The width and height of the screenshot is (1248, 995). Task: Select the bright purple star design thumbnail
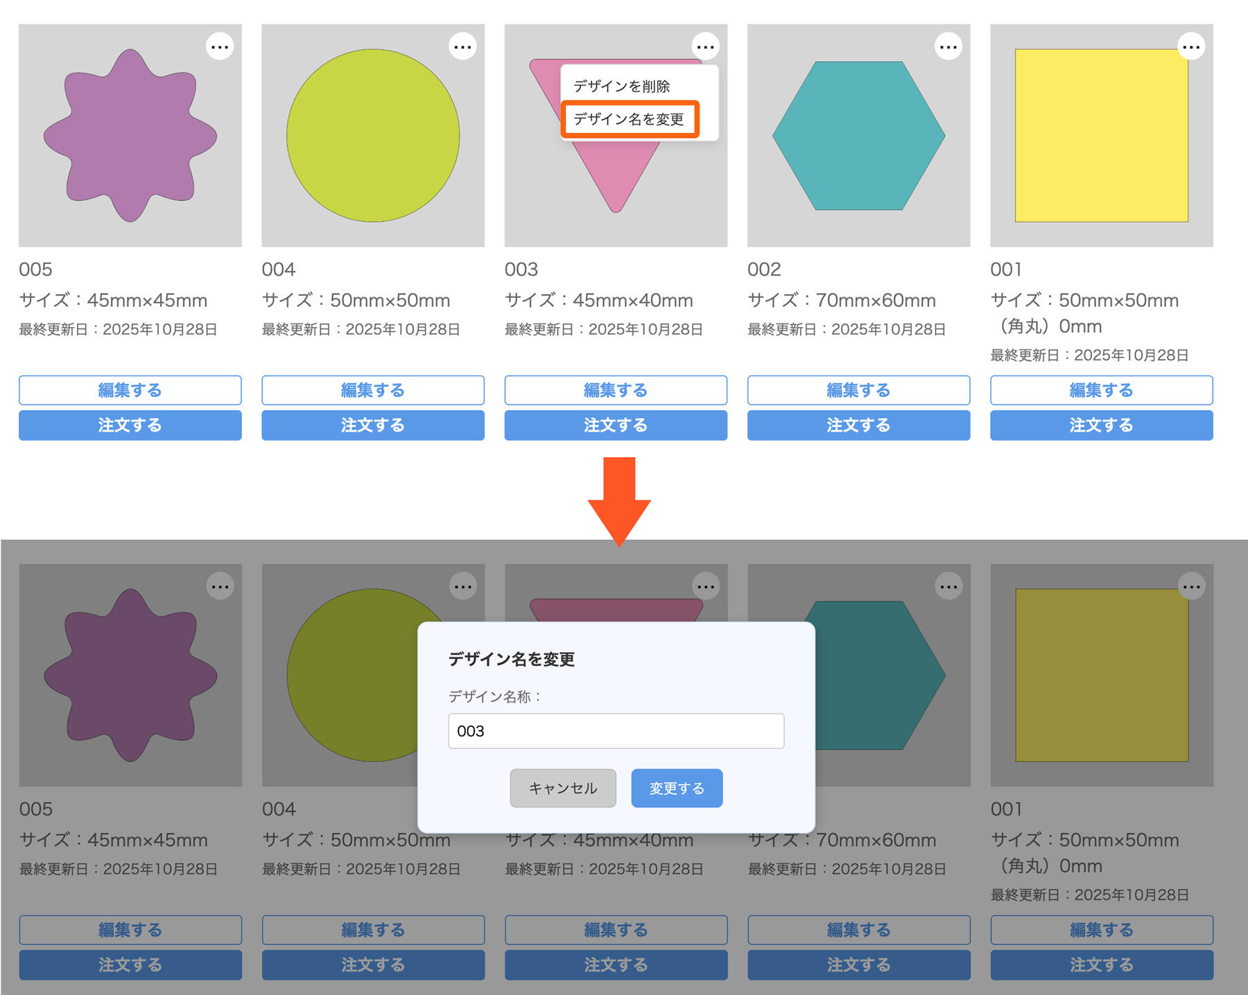coord(130,136)
